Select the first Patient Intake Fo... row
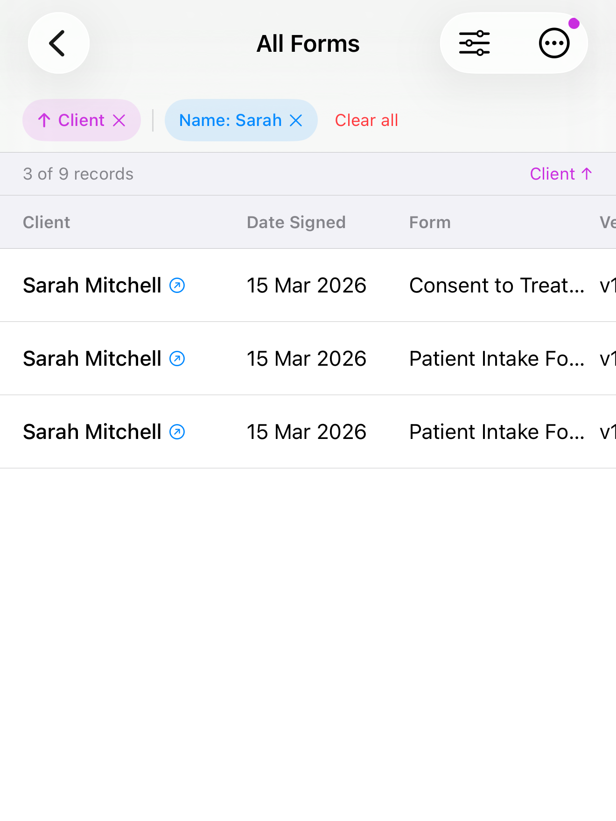This screenshot has height=821, width=616. tap(497, 359)
